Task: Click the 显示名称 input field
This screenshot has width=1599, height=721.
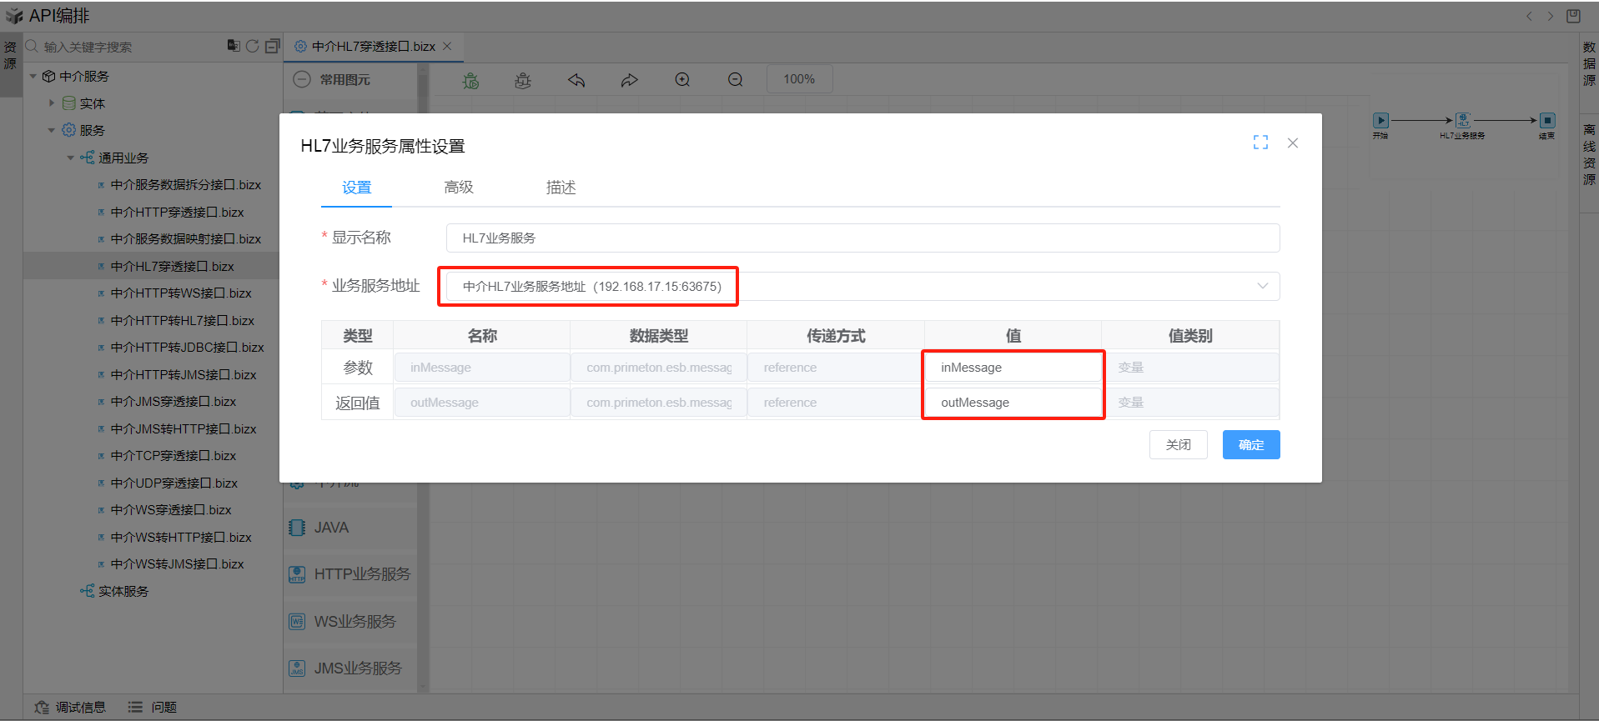Action: (862, 238)
